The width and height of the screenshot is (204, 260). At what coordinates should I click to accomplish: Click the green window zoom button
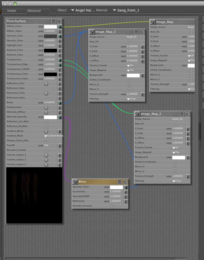[15, 3]
